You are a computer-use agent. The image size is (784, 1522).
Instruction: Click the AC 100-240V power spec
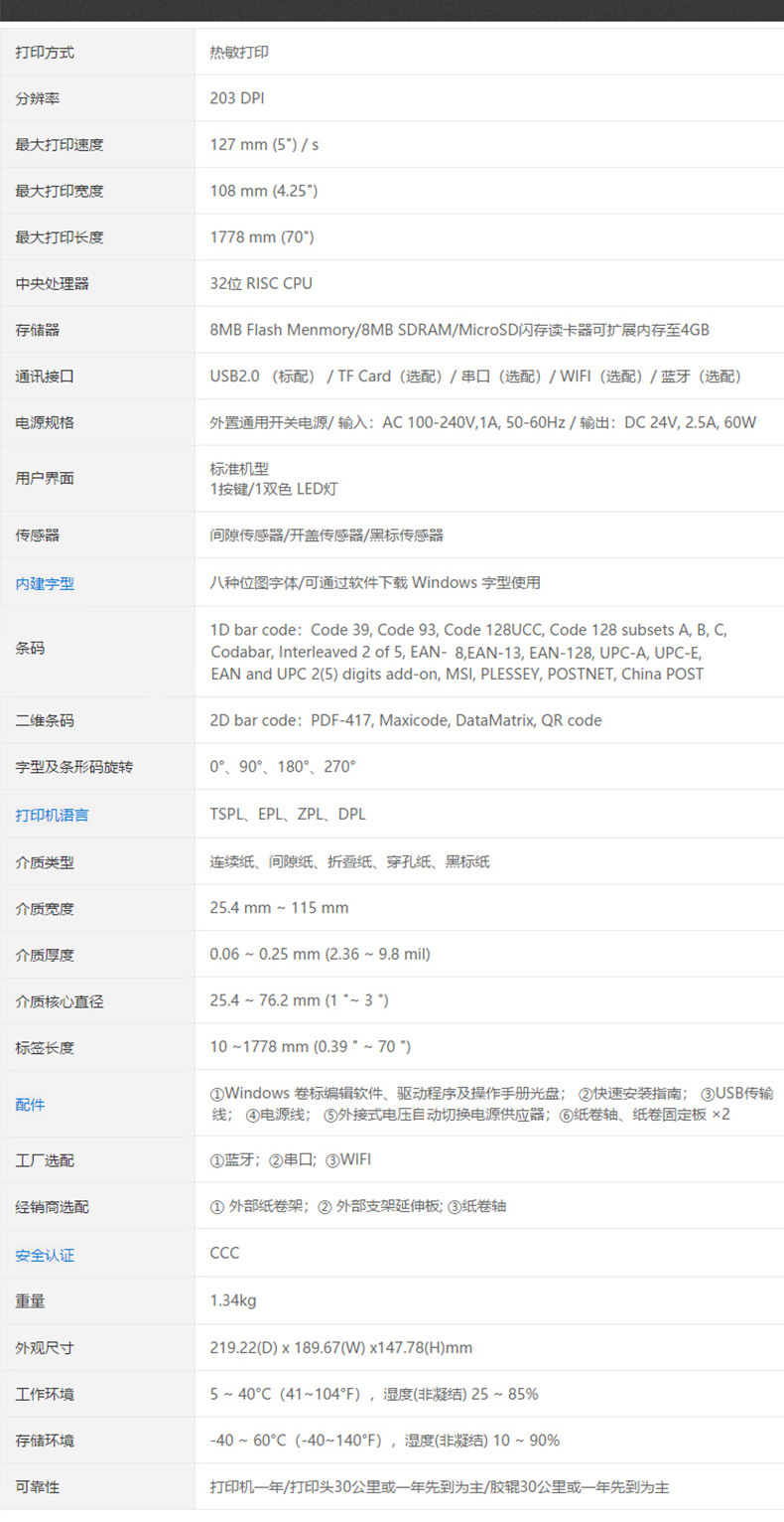482,423
